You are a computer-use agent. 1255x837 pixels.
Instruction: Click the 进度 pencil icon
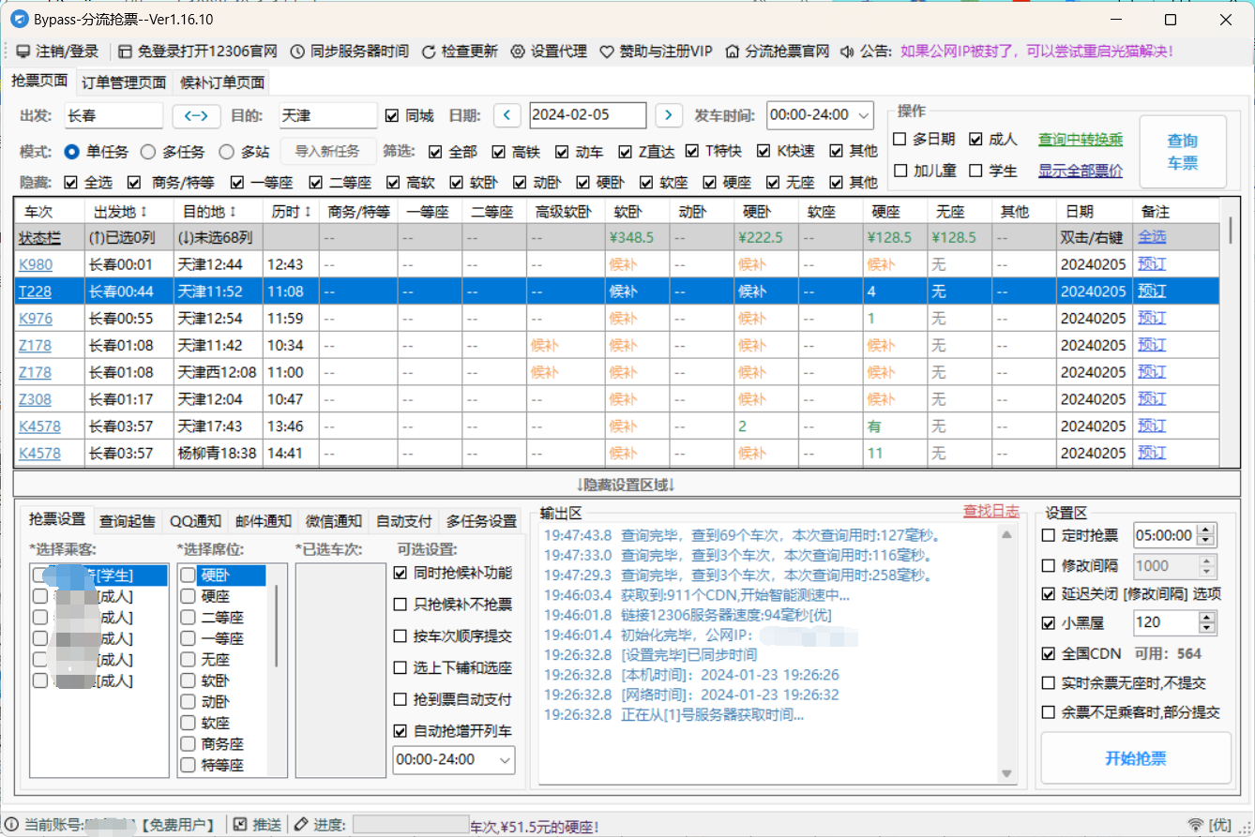[x=300, y=825]
